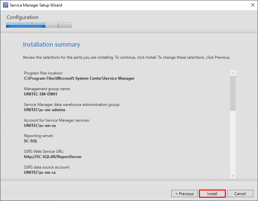Click the 'Review the selections' instruction text
Viewport: 258px width, 201px height.
coord(126,57)
